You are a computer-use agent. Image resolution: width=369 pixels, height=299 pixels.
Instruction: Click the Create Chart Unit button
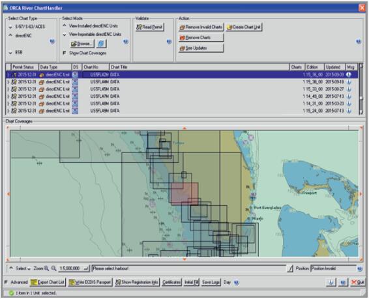[244, 27]
